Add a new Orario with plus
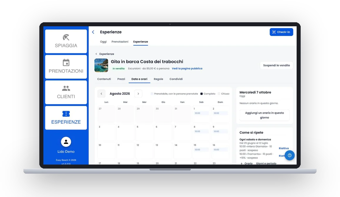 click(x=246, y=163)
